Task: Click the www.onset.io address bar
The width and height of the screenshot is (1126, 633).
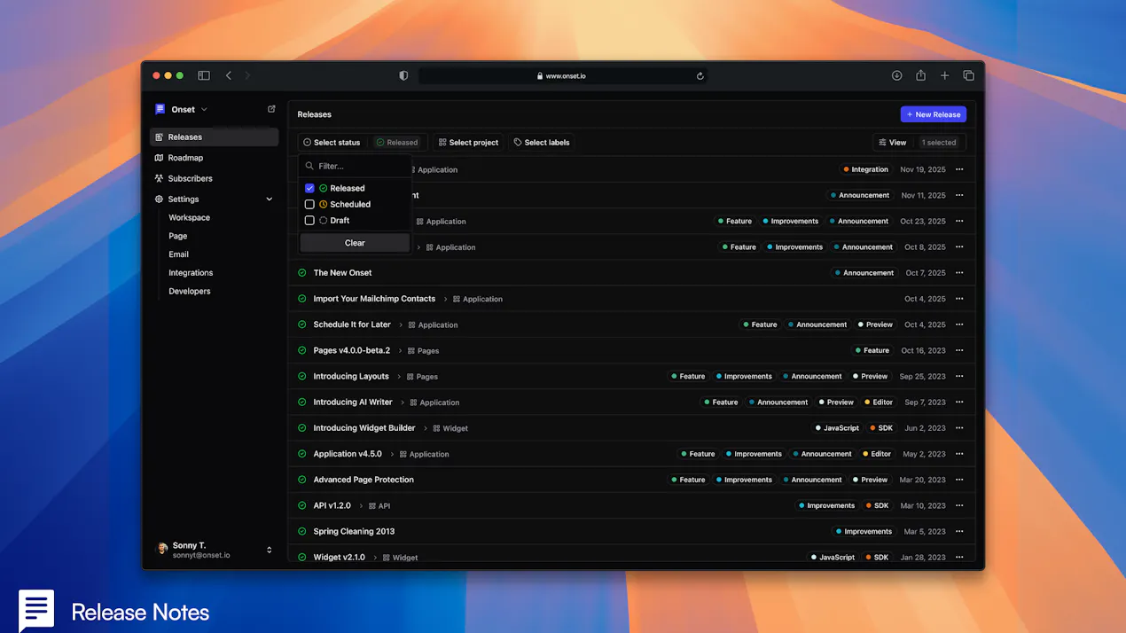Action: pyautogui.click(x=563, y=76)
